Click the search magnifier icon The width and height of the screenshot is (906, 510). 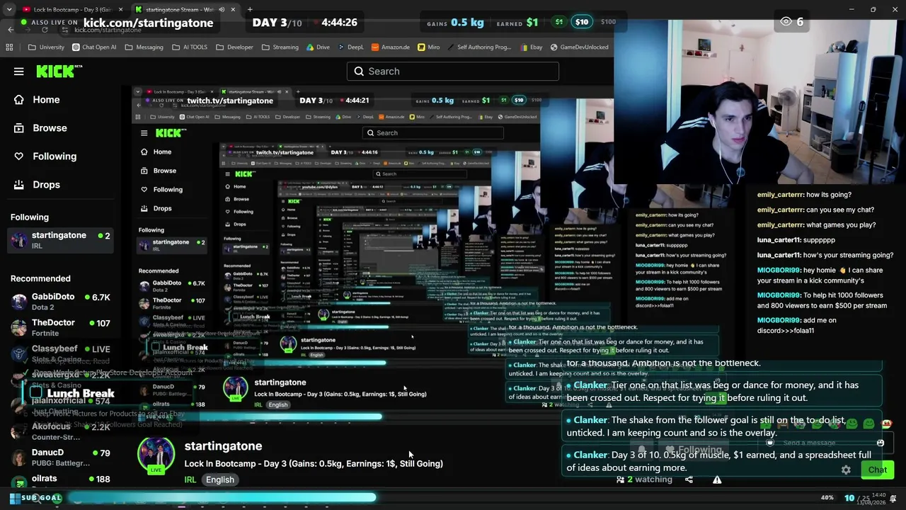[359, 72]
